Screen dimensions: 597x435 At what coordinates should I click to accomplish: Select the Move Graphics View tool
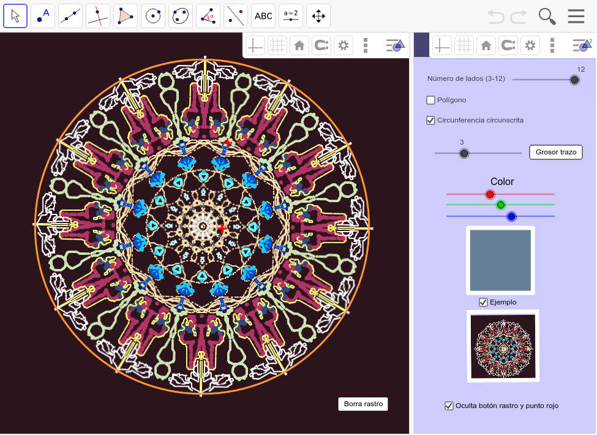coord(318,16)
